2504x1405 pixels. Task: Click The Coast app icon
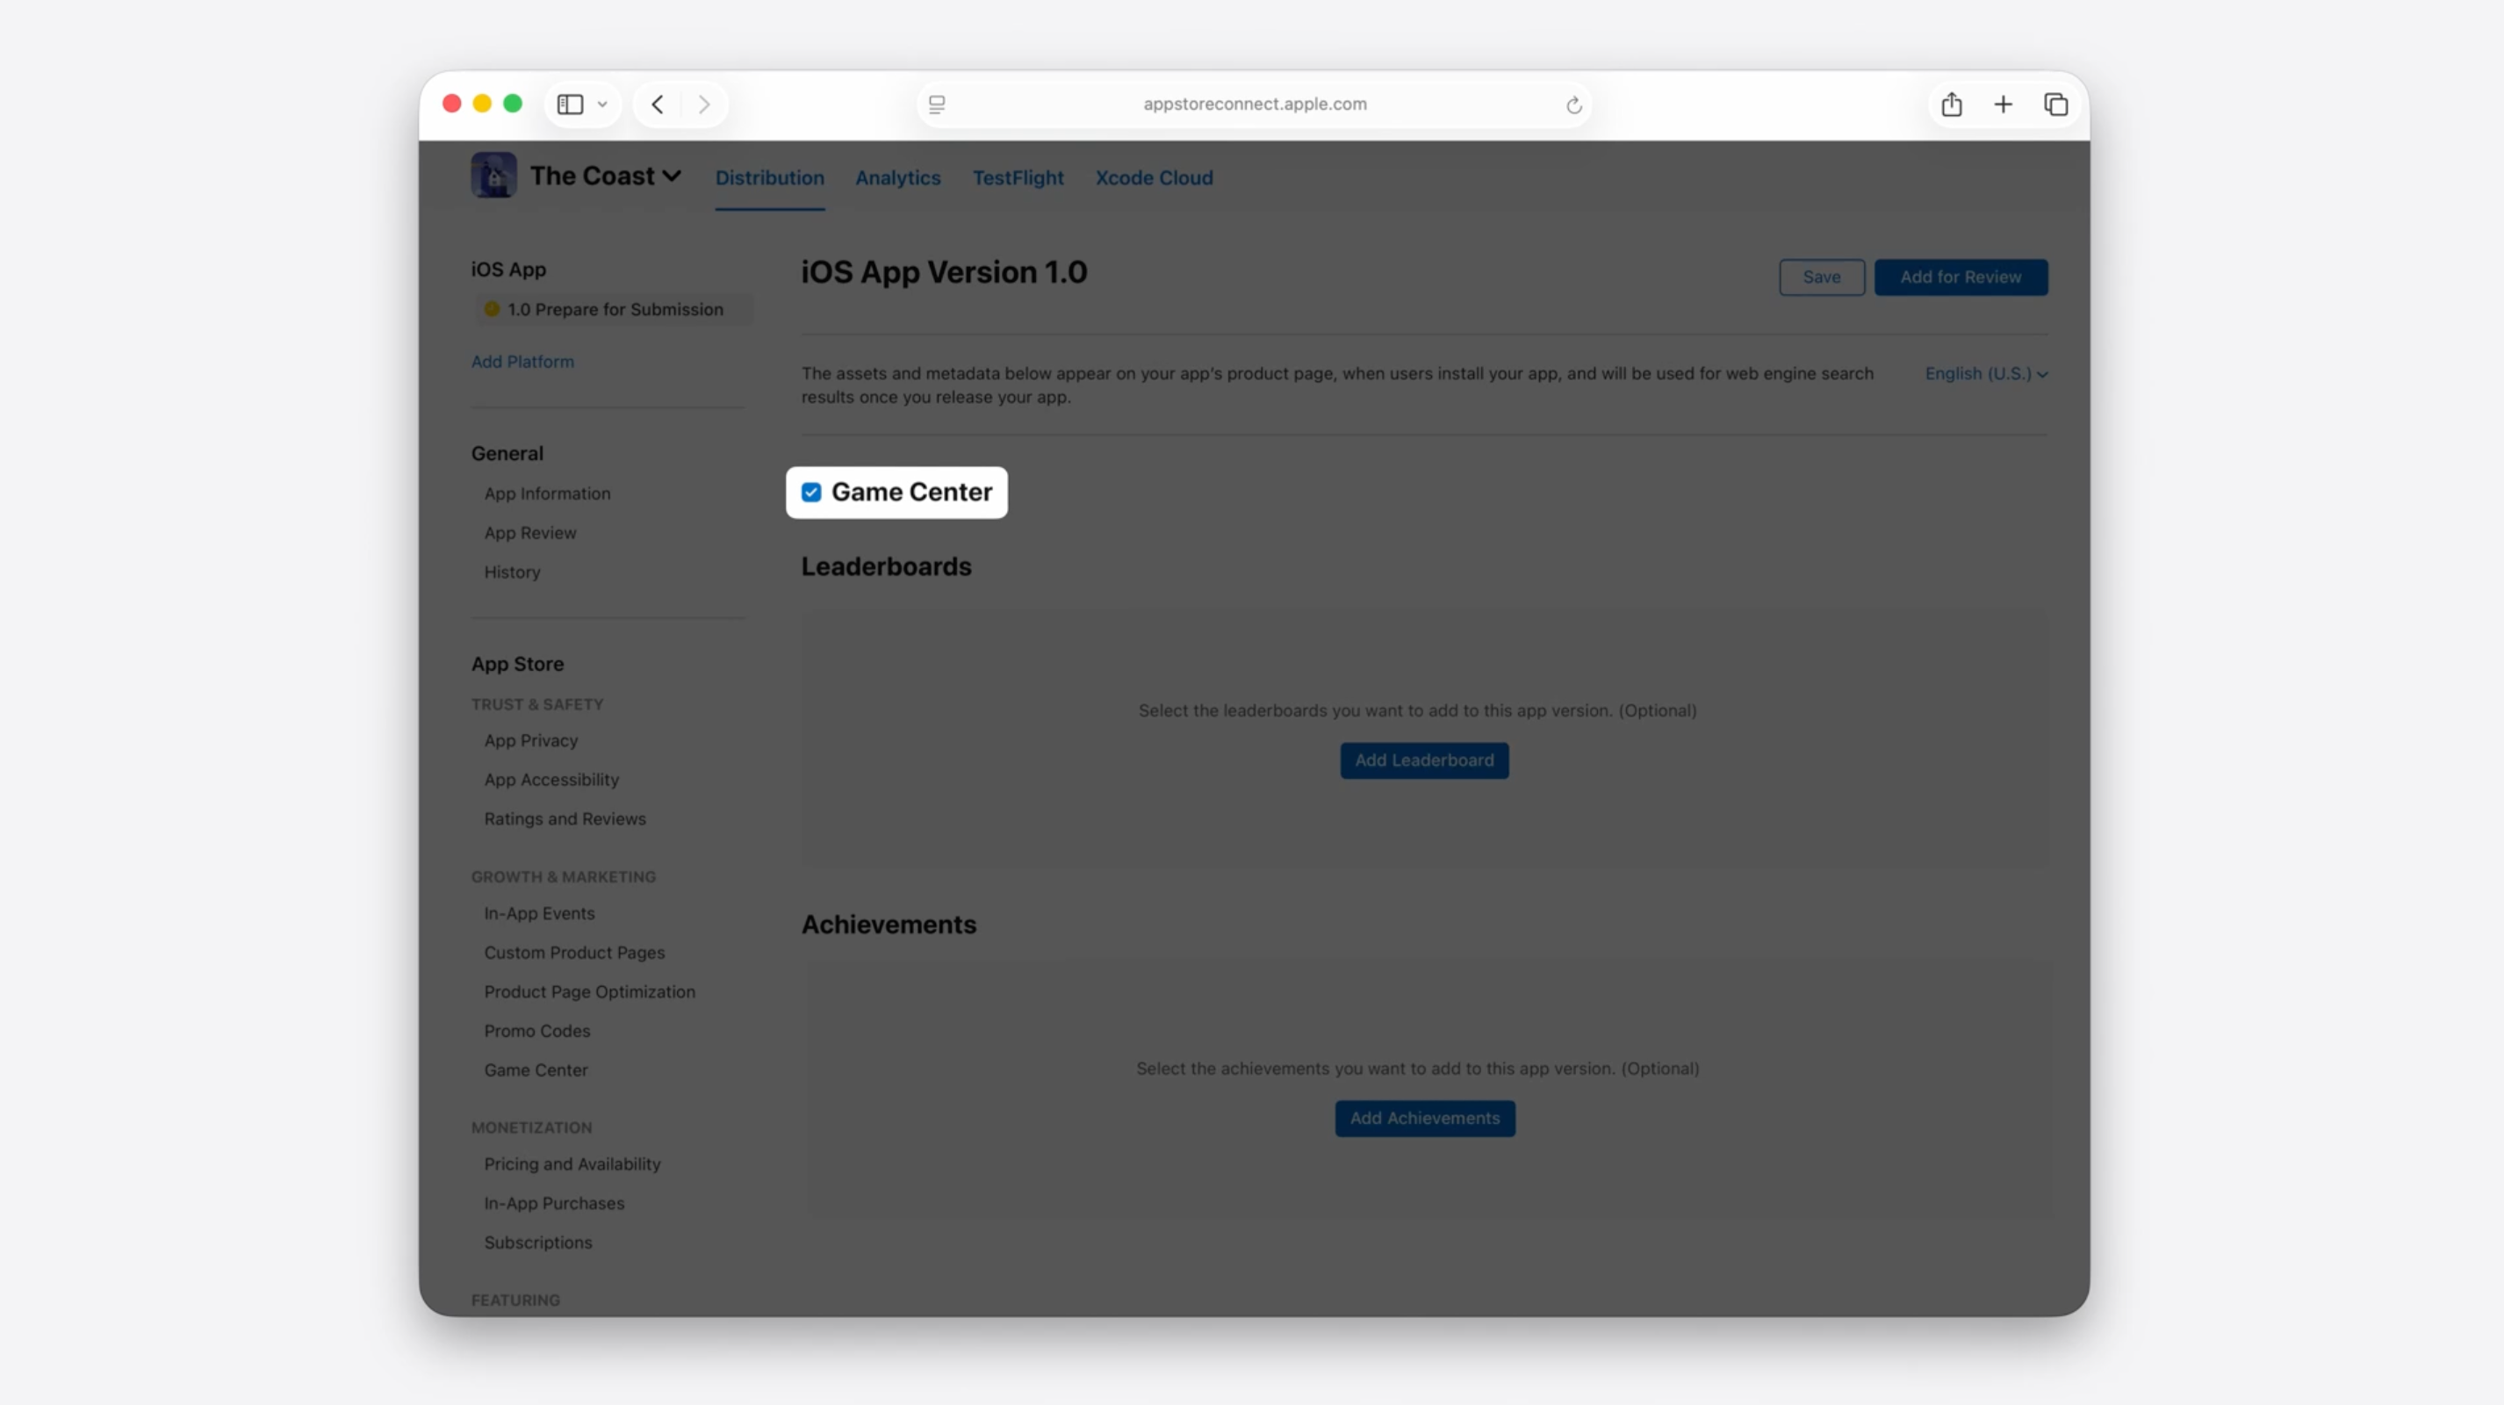[493, 176]
